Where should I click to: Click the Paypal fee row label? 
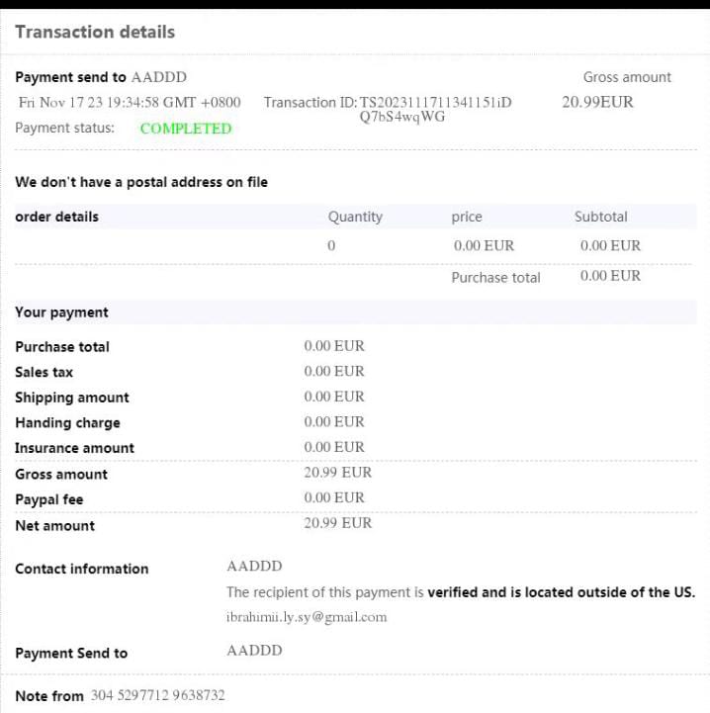pos(49,500)
